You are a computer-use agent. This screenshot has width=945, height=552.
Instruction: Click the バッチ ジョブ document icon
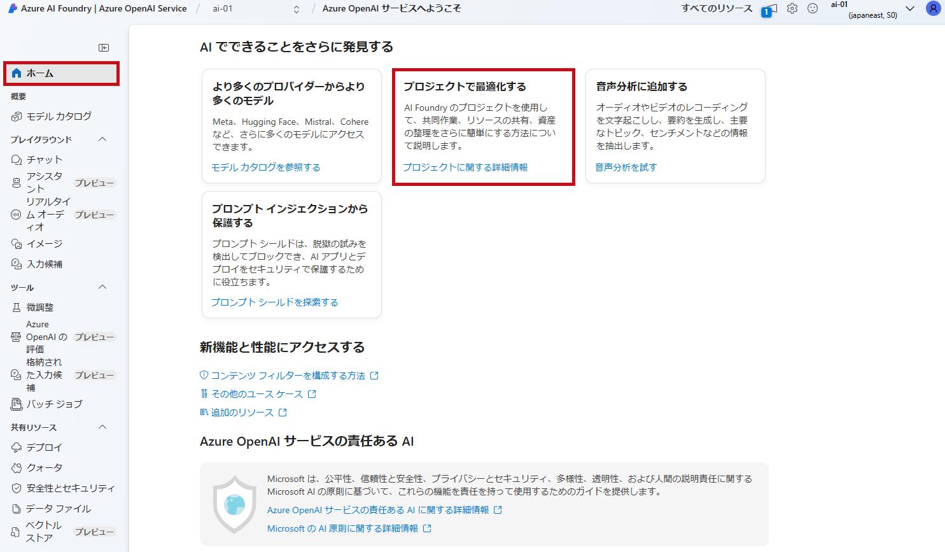point(17,404)
